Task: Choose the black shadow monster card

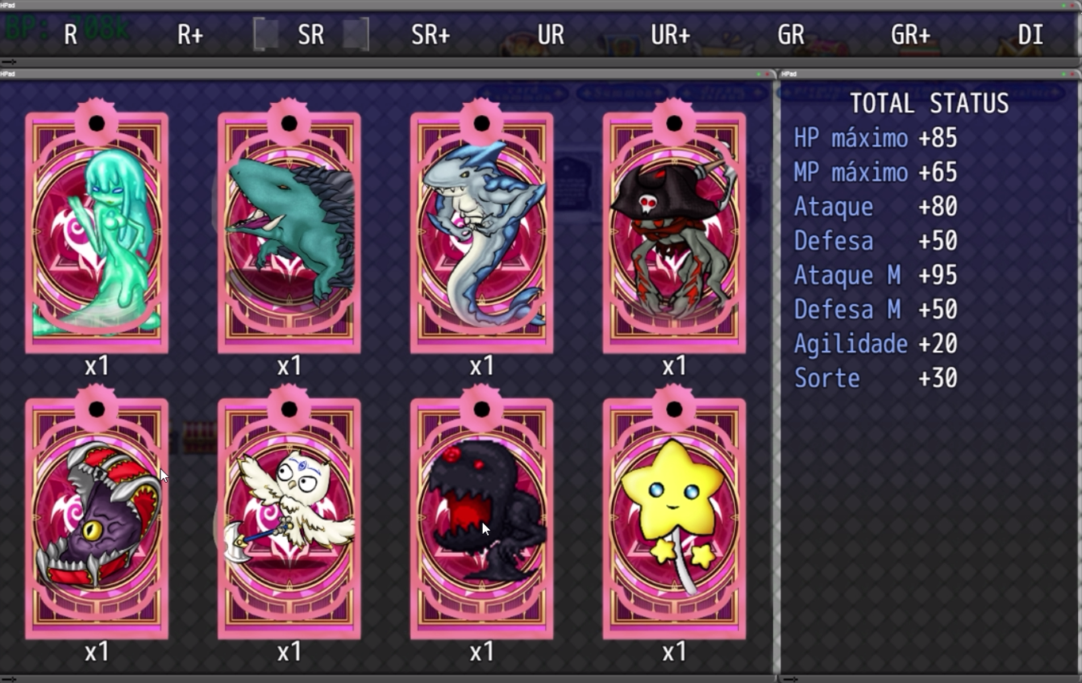Action: click(x=481, y=513)
